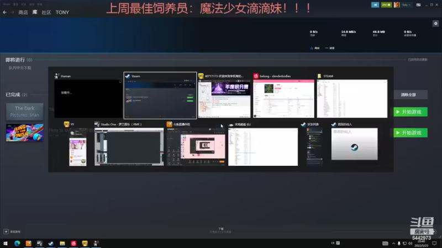Go back with the Steam back arrow
This screenshot has height=248, width=442.
pyautogui.click(x=5, y=12)
